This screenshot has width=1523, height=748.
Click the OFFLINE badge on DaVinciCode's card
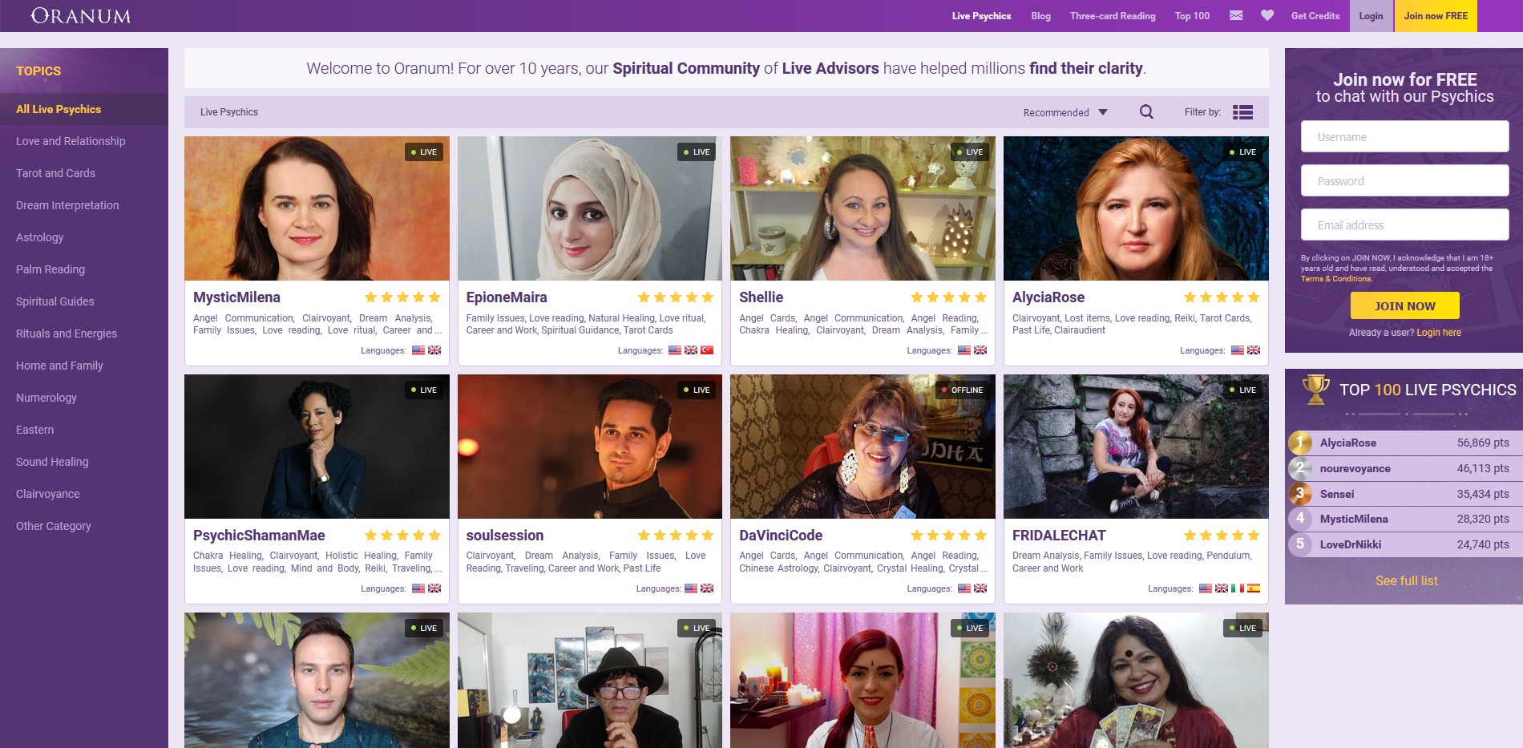click(x=963, y=390)
